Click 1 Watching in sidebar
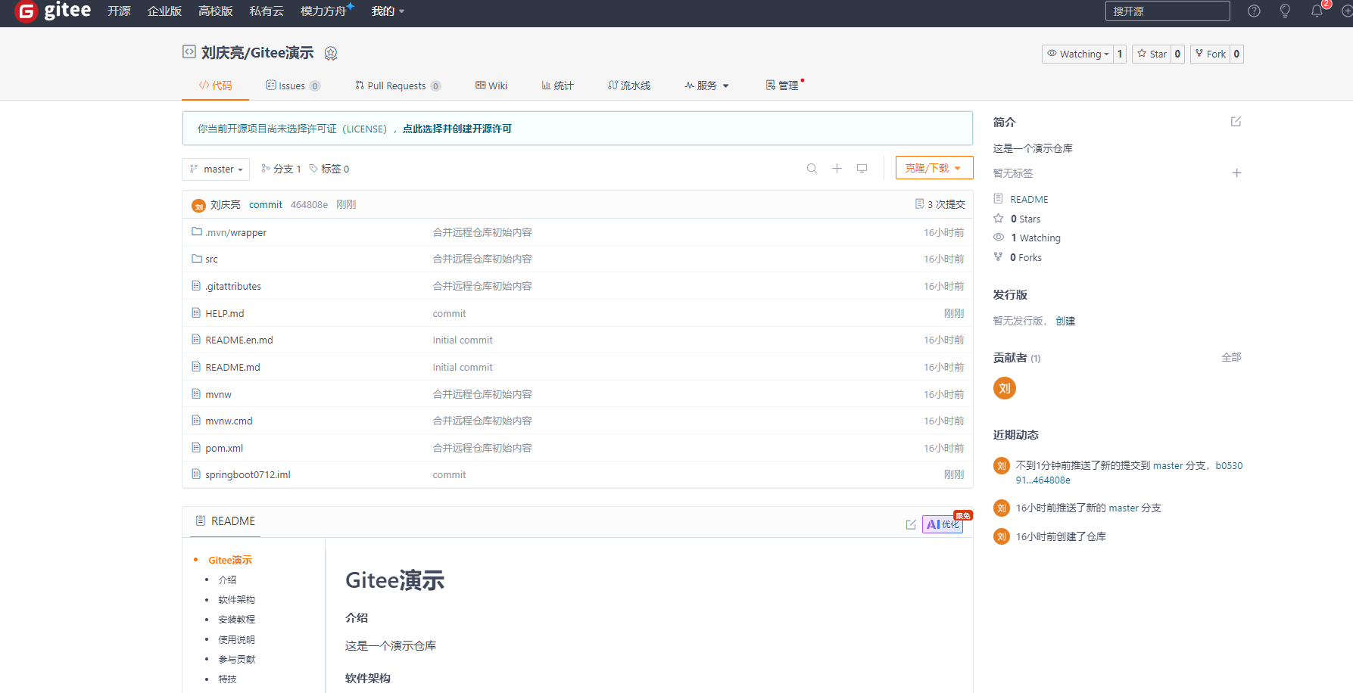Image resolution: width=1353 pixels, height=693 pixels. [1036, 238]
